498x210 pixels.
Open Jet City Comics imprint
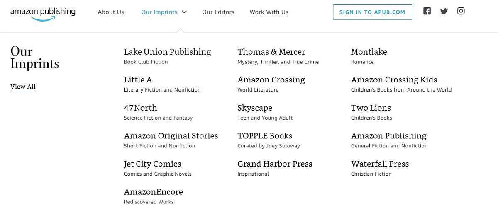152,164
